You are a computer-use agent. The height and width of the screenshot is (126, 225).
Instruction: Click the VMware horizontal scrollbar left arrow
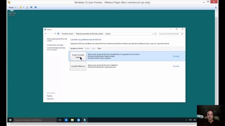coord(8,124)
